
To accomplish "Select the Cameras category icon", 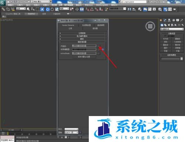I will click(x=172, y=25).
